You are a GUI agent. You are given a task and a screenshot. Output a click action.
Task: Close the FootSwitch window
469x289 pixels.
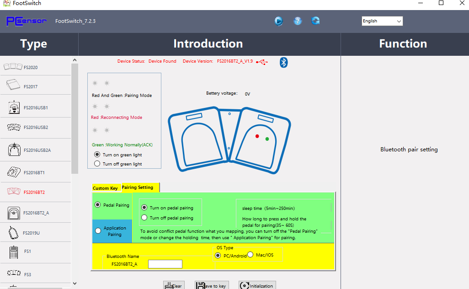[x=462, y=3]
